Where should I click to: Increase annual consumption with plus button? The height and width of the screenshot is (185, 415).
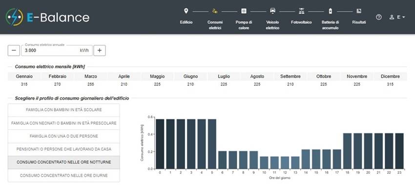[x=100, y=50]
